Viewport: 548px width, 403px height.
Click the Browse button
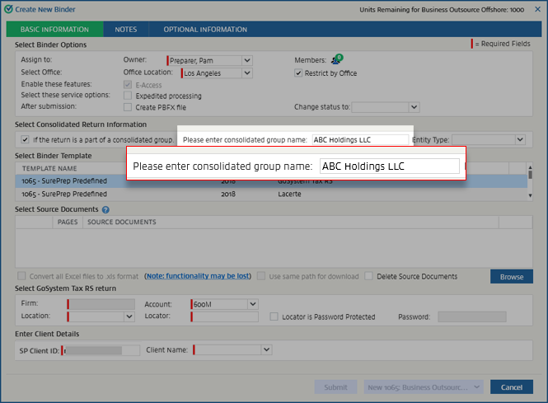coord(511,277)
